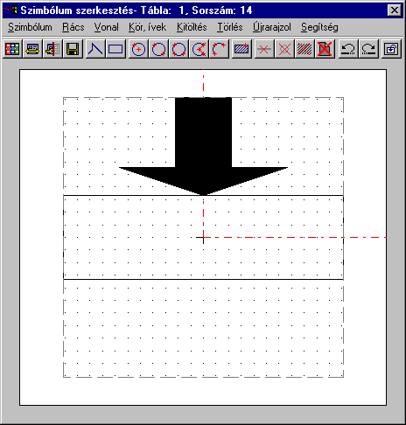Select the polyline drawing tool
This screenshot has height=425, width=406.
pos(95,49)
